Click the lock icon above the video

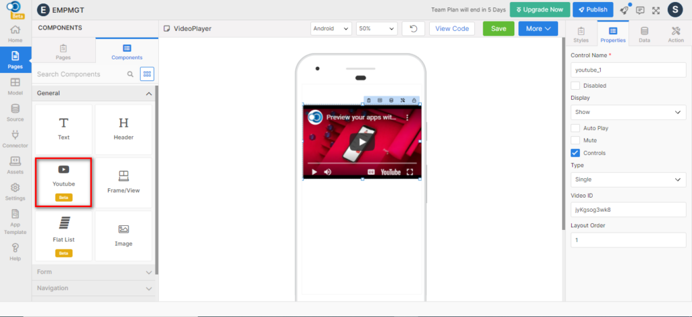414,100
